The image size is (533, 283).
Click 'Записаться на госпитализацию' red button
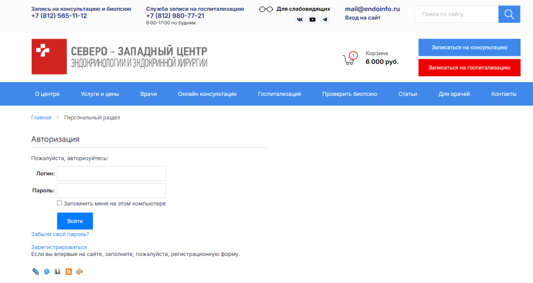(x=469, y=68)
